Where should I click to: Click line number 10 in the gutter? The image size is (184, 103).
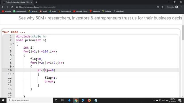tap(10, 70)
